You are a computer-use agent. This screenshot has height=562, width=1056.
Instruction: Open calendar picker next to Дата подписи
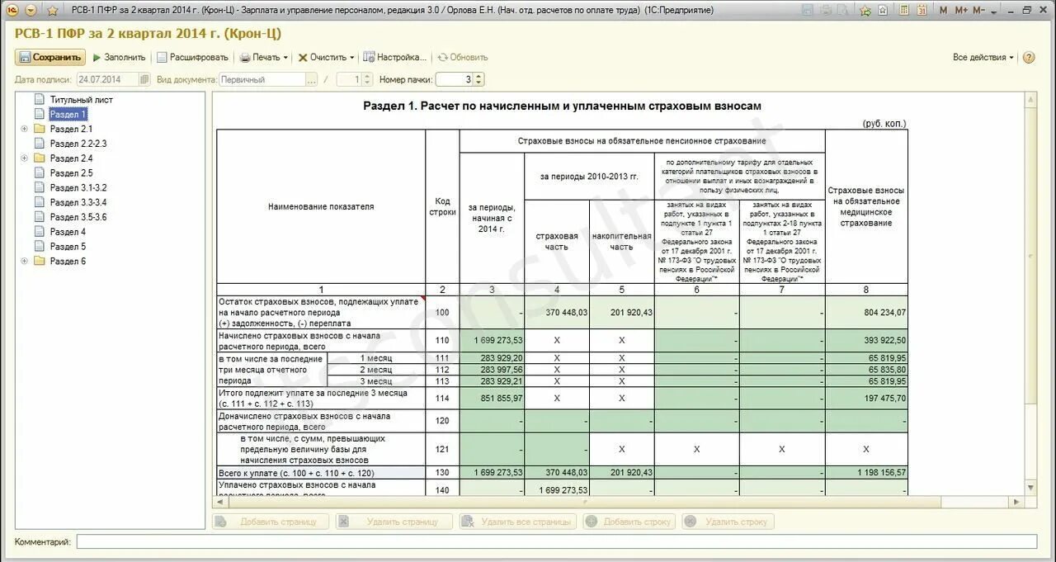145,79
